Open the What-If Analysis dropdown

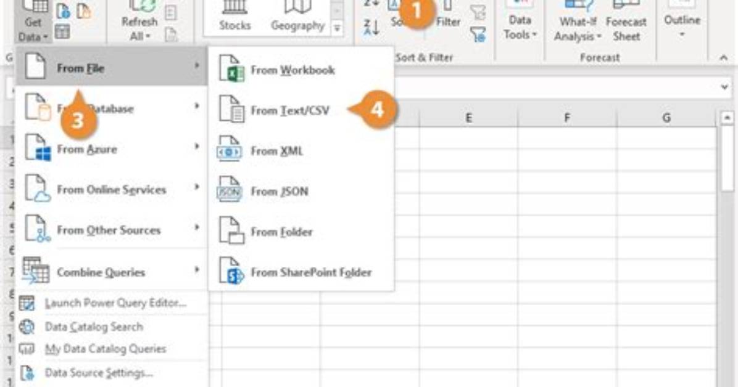(x=578, y=21)
